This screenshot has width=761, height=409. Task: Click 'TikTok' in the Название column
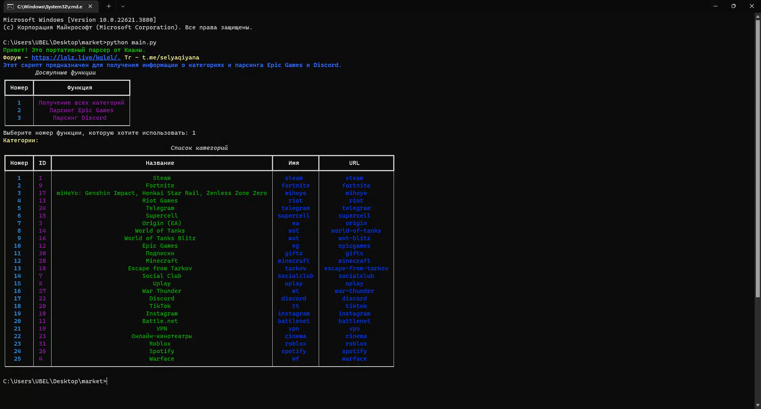point(160,306)
